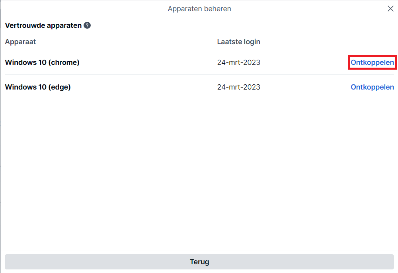Click the Apparaten beheren dialog title

pyautogui.click(x=199, y=9)
